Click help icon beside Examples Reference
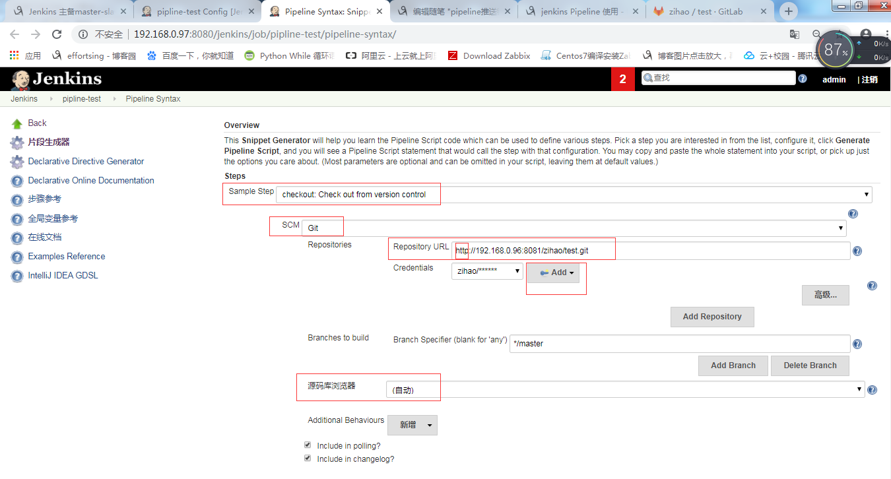Screen dimensions: 891x479 [17, 257]
